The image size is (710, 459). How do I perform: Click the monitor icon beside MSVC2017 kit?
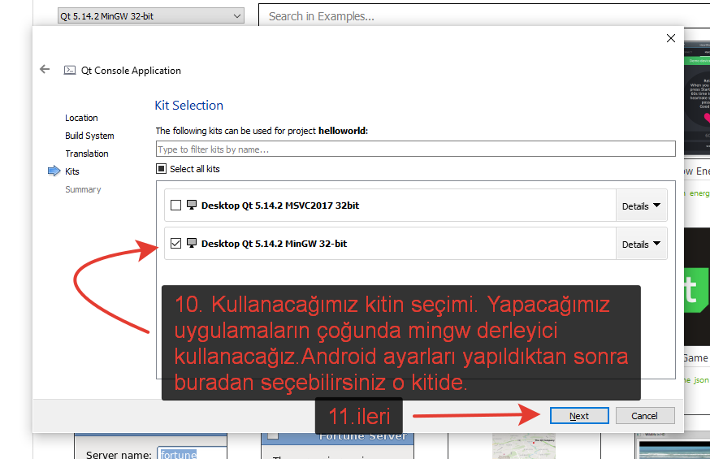click(192, 206)
